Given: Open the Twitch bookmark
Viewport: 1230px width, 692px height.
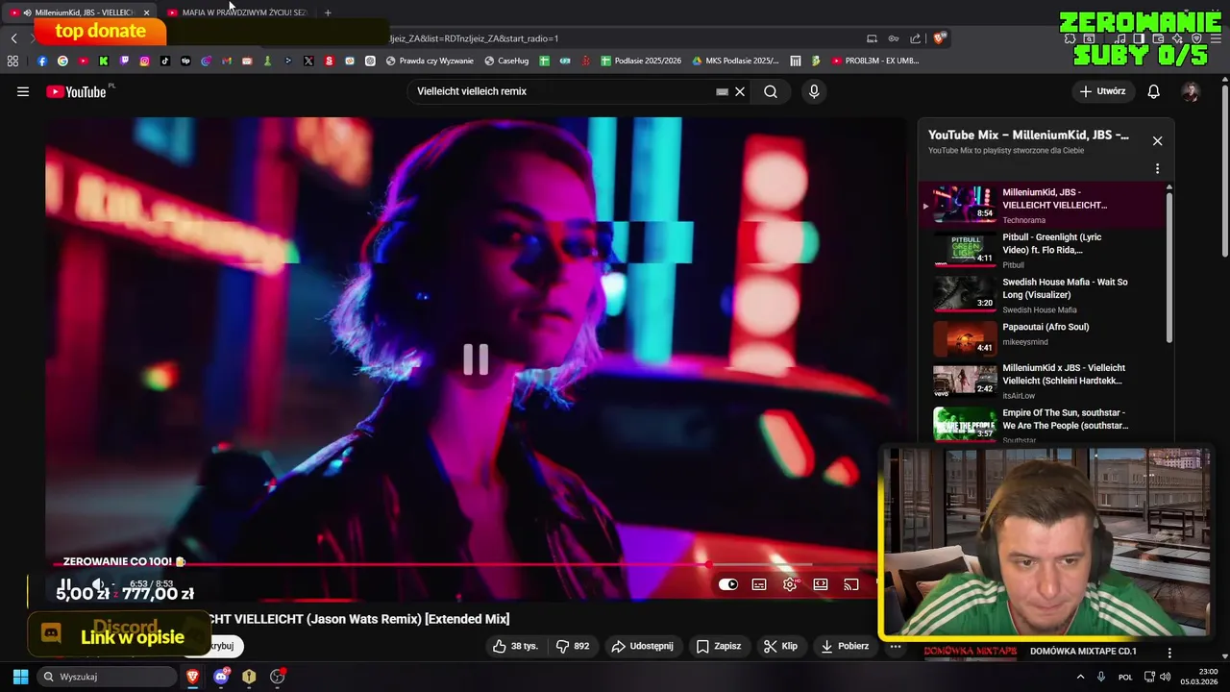Looking at the screenshot, I should click(x=124, y=61).
